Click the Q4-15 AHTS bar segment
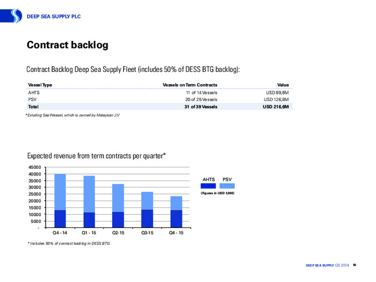 coord(176,219)
